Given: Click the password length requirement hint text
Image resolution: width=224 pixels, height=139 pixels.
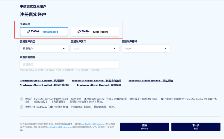Looking at the screenshot, I should click(60, 70).
